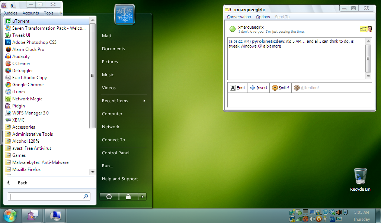Image resolution: width=381 pixels, height=223 pixels.
Task: Open Control Panel from the start menu
Action: 116,153
